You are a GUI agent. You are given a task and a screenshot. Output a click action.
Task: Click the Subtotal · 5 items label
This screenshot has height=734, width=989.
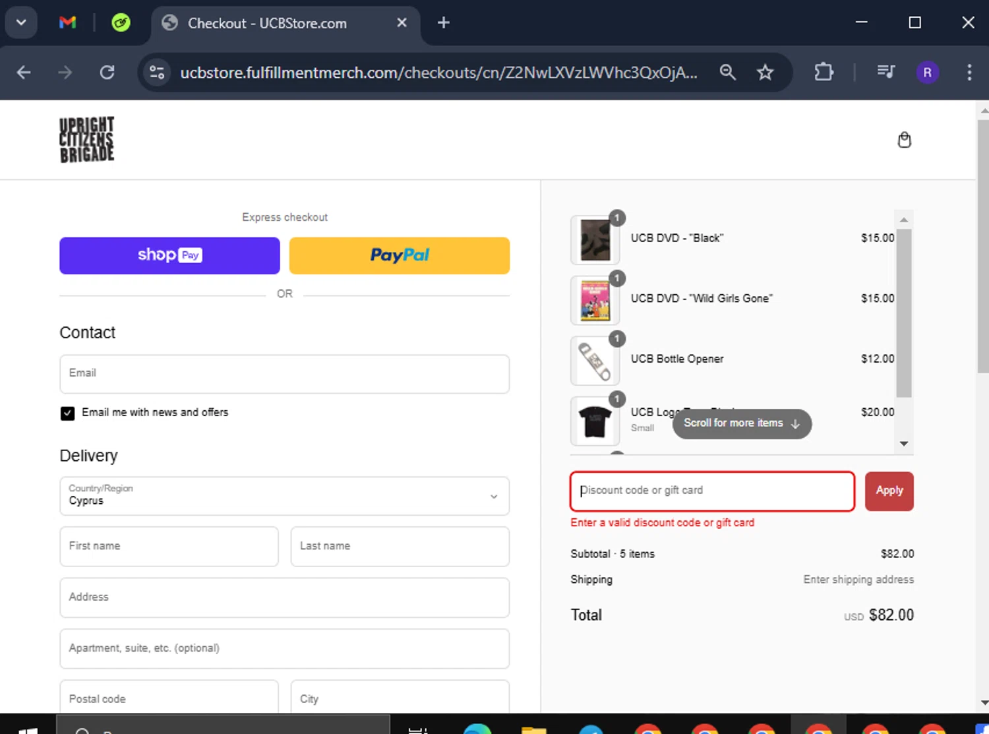pos(613,554)
